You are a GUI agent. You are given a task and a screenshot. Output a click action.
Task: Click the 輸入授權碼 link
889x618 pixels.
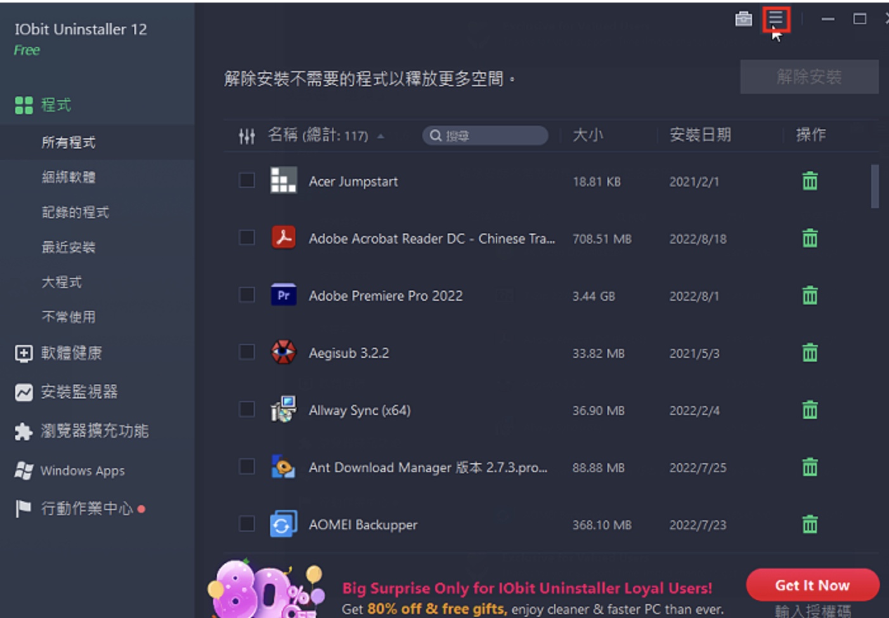[x=813, y=611]
